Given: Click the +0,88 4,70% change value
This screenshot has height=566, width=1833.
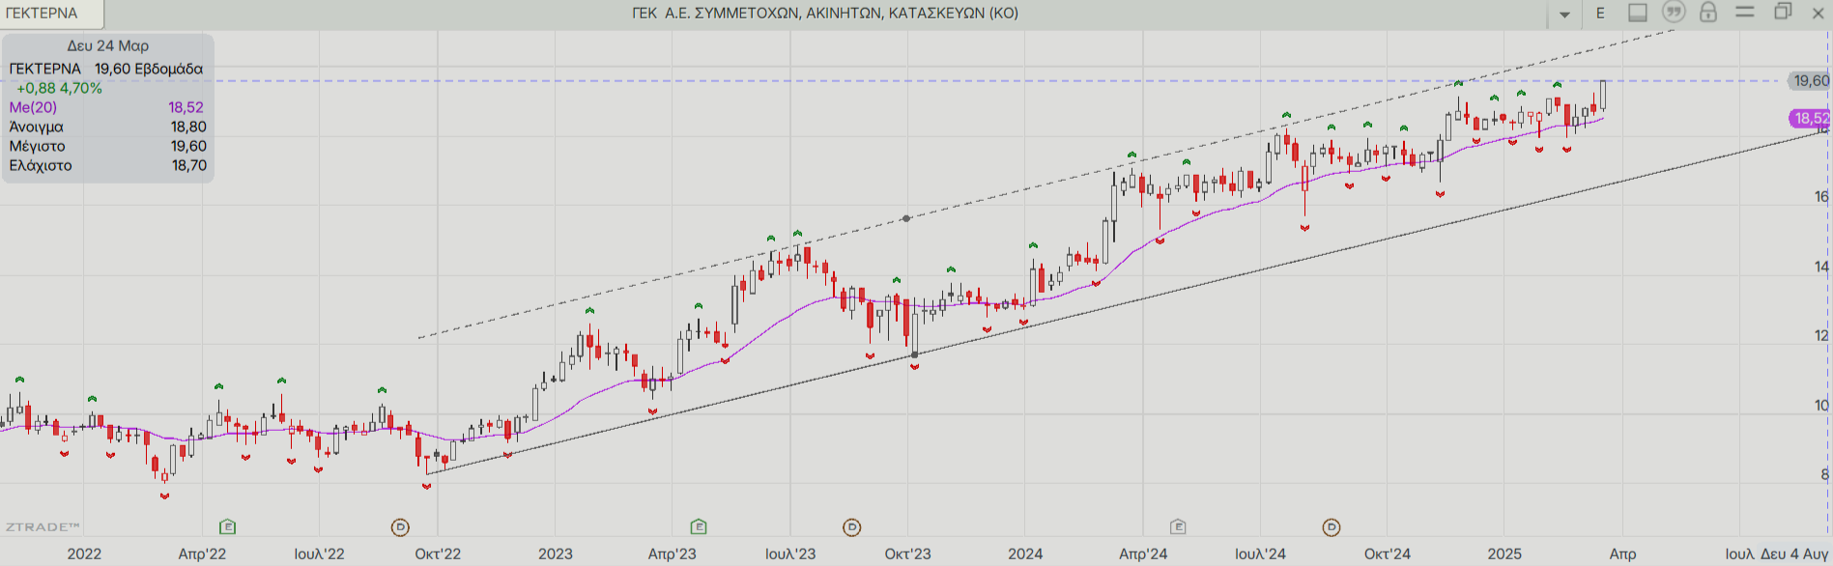Looking at the screenshot, I should (x=58, y=88).
